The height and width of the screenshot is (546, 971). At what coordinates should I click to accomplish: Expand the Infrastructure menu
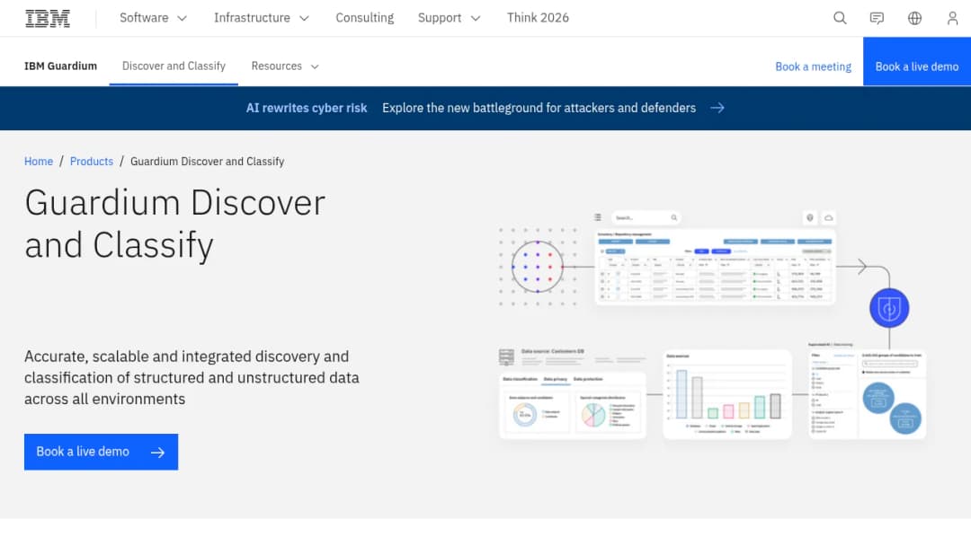(262, 18)
